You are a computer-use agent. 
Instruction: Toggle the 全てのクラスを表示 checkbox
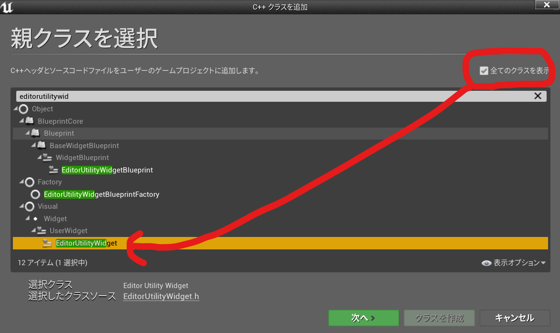pos(484,71)
